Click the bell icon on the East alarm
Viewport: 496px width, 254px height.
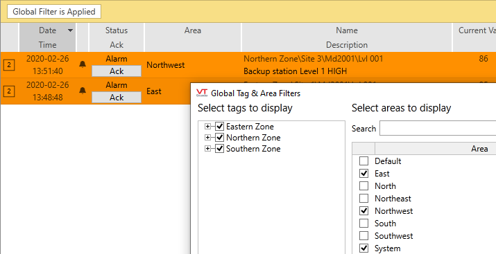[83, 91]
